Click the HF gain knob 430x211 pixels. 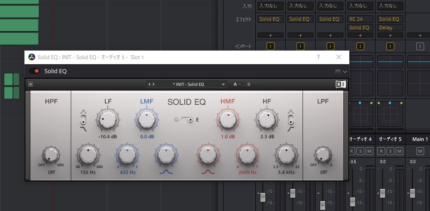pyautogui.click(x=267, y=120)
